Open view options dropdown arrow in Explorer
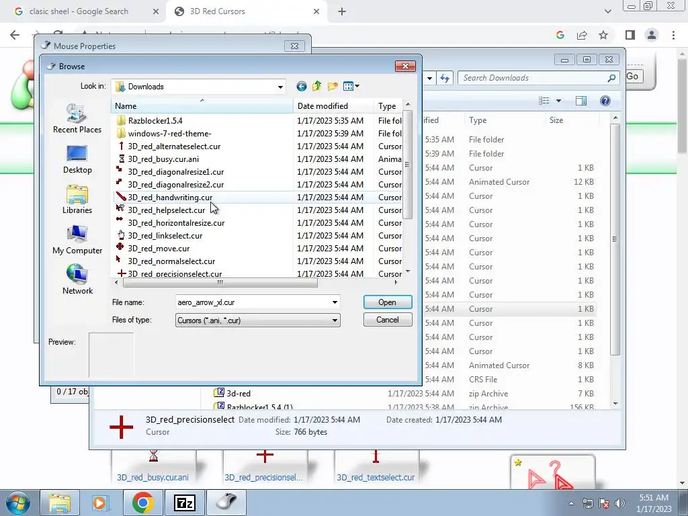The width and height of the screenshot is (688, 516). click(x=558, y=101)
